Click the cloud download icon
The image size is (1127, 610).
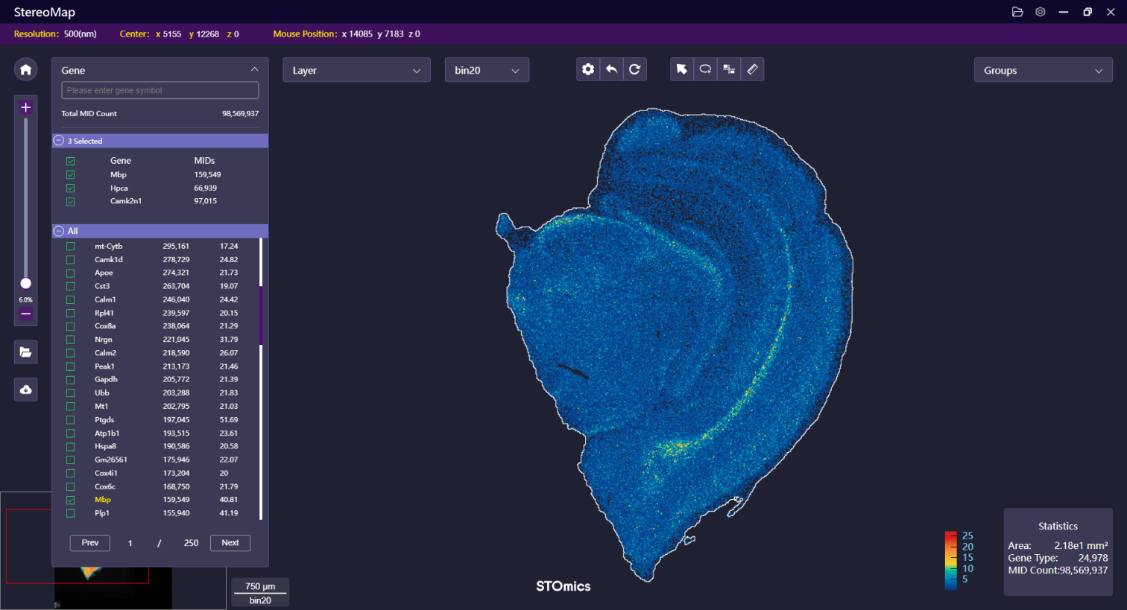click(x=25, y=390)
